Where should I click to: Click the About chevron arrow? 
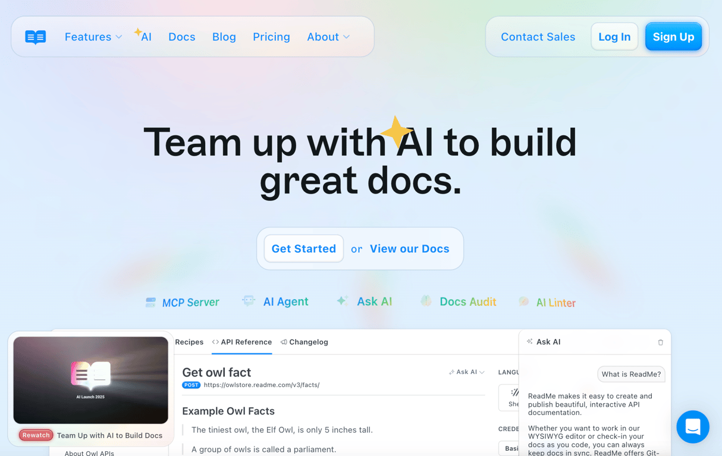tap(346, 37)
